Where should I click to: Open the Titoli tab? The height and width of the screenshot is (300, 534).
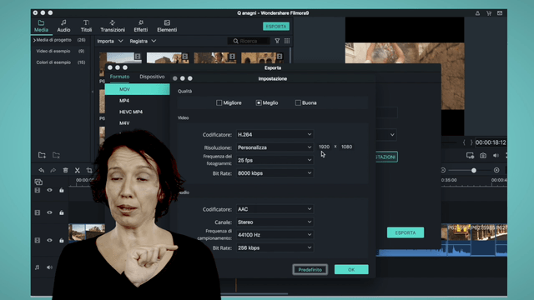[86, 26]
